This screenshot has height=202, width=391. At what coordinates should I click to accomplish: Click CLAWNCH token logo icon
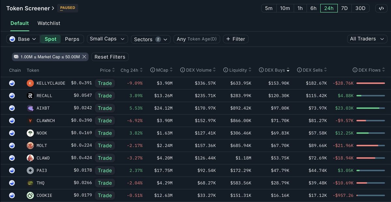click(30, 121)
